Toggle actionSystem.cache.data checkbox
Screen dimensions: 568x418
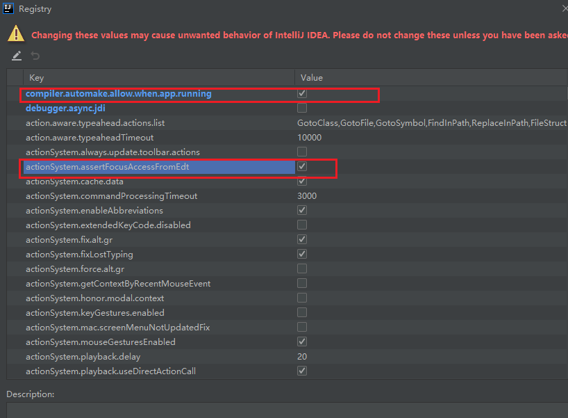coord(302,181)
